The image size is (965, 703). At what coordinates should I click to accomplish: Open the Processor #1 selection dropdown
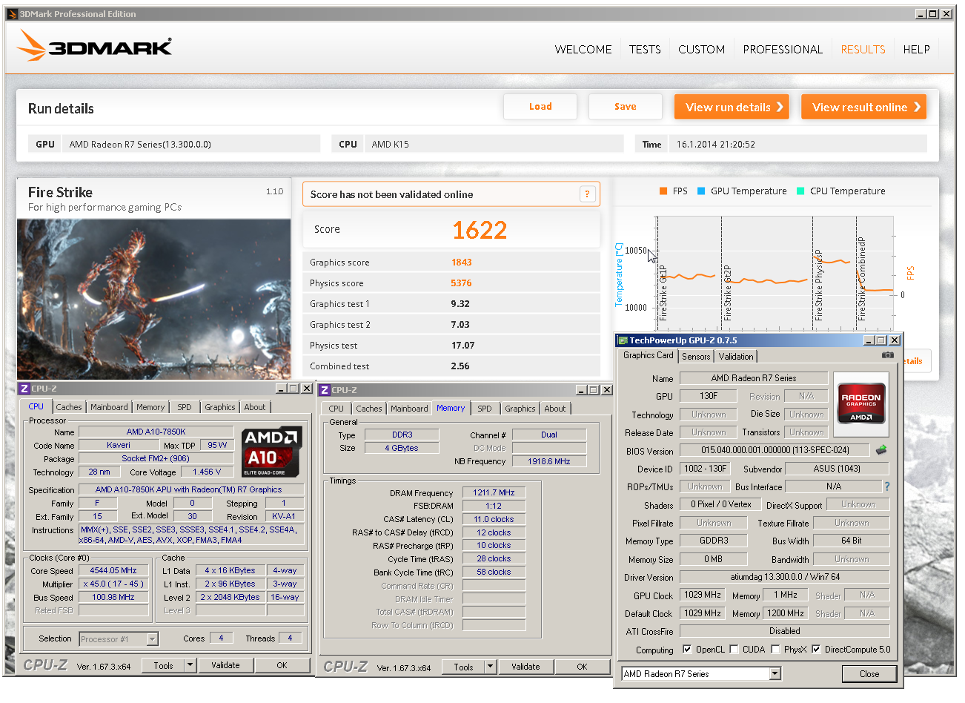pyautogui.click(x=152, y=638)
